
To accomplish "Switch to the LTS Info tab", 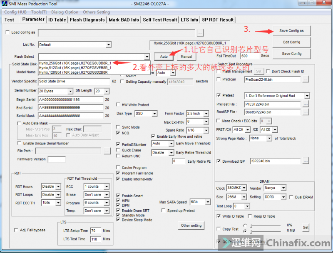I will click(x=189, y=20).
